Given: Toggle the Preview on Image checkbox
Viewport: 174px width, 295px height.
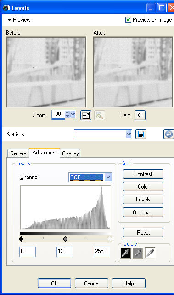Looking at the screenshot, I should [x=128, y=19].
